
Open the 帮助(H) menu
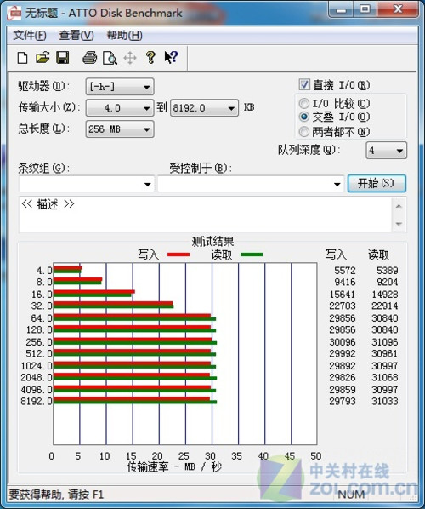tap(125, 35)
